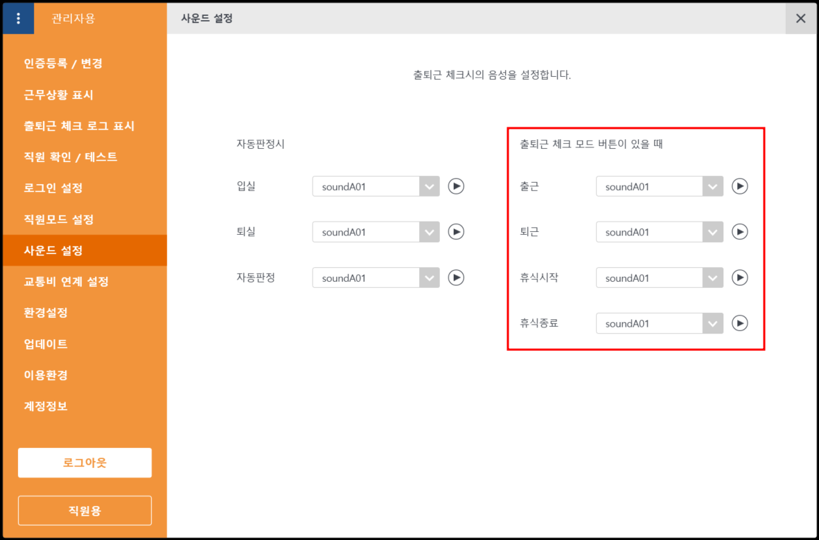This screenshot has height=540, width=819.
Task: Play the 퇴근 sound preview
Action: tap(740, 232)
